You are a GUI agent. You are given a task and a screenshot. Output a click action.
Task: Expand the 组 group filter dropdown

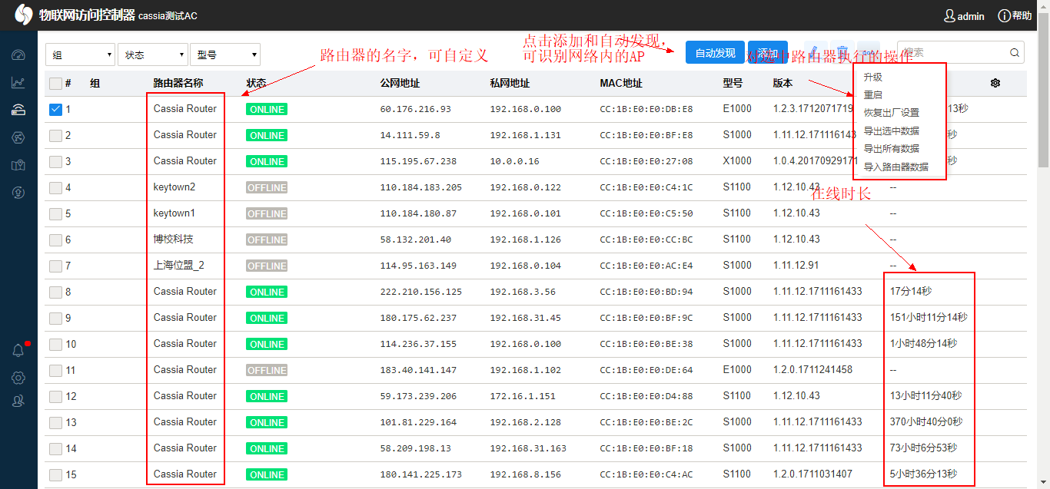tap(80, 55)
